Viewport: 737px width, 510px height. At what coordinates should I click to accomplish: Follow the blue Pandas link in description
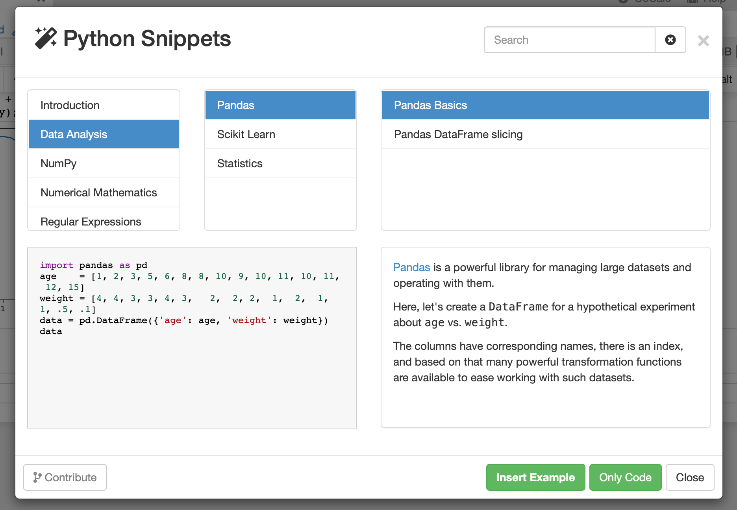click(x=411, y=267)
